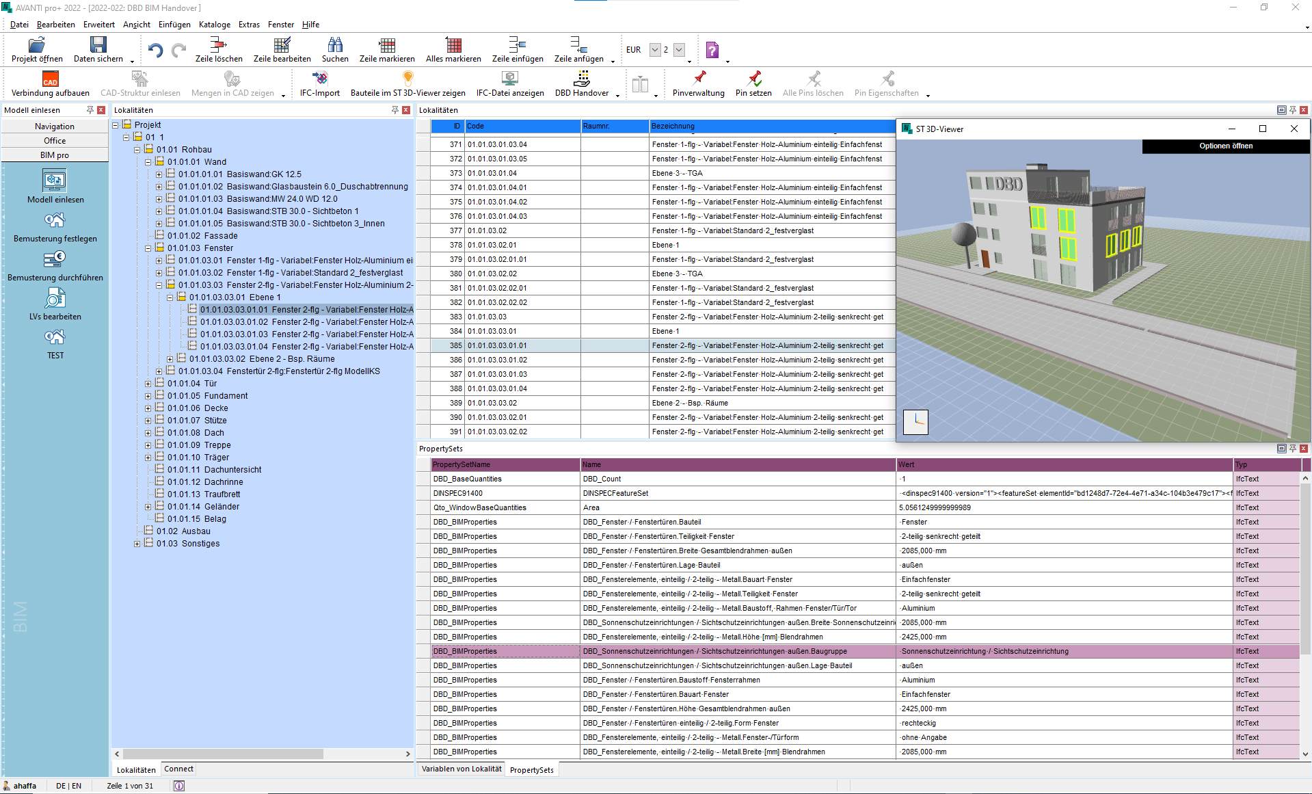
Task: Open the currency EUR dropdown arrow
Action: (x=655, y=50)
